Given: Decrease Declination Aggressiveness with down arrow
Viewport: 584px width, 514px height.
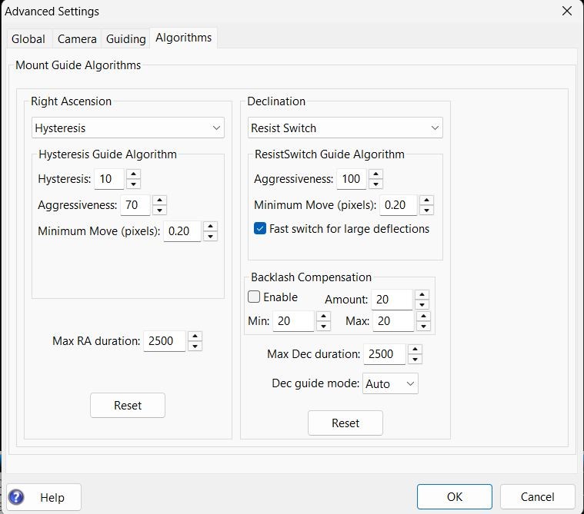Looking at the screenshot, I should point(375,184).
